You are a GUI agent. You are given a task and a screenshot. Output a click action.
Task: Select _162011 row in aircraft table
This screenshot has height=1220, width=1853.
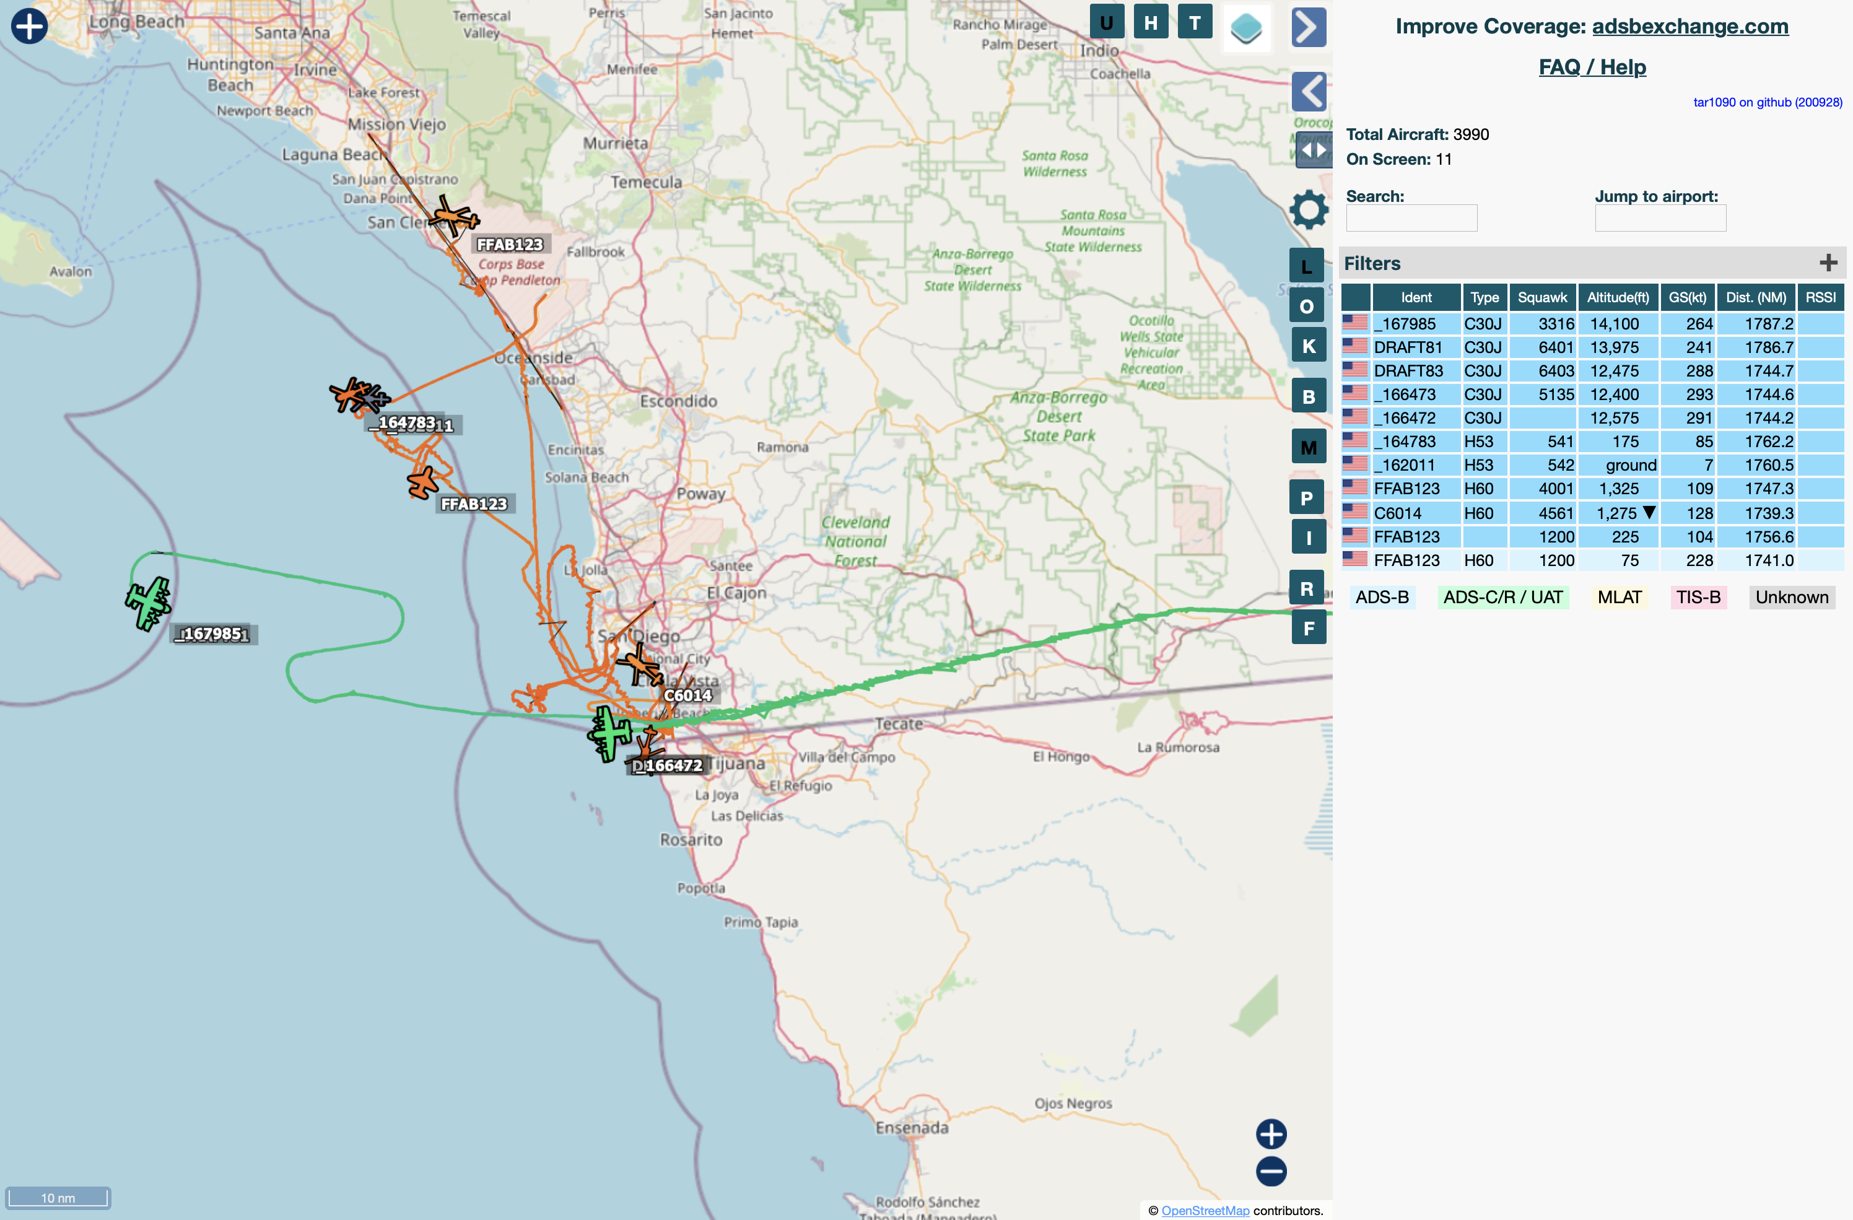pos(1592,465)
